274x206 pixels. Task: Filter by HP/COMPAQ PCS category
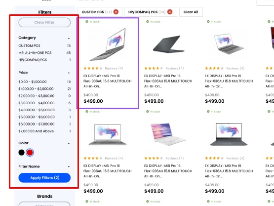click(x=44, y=60)
